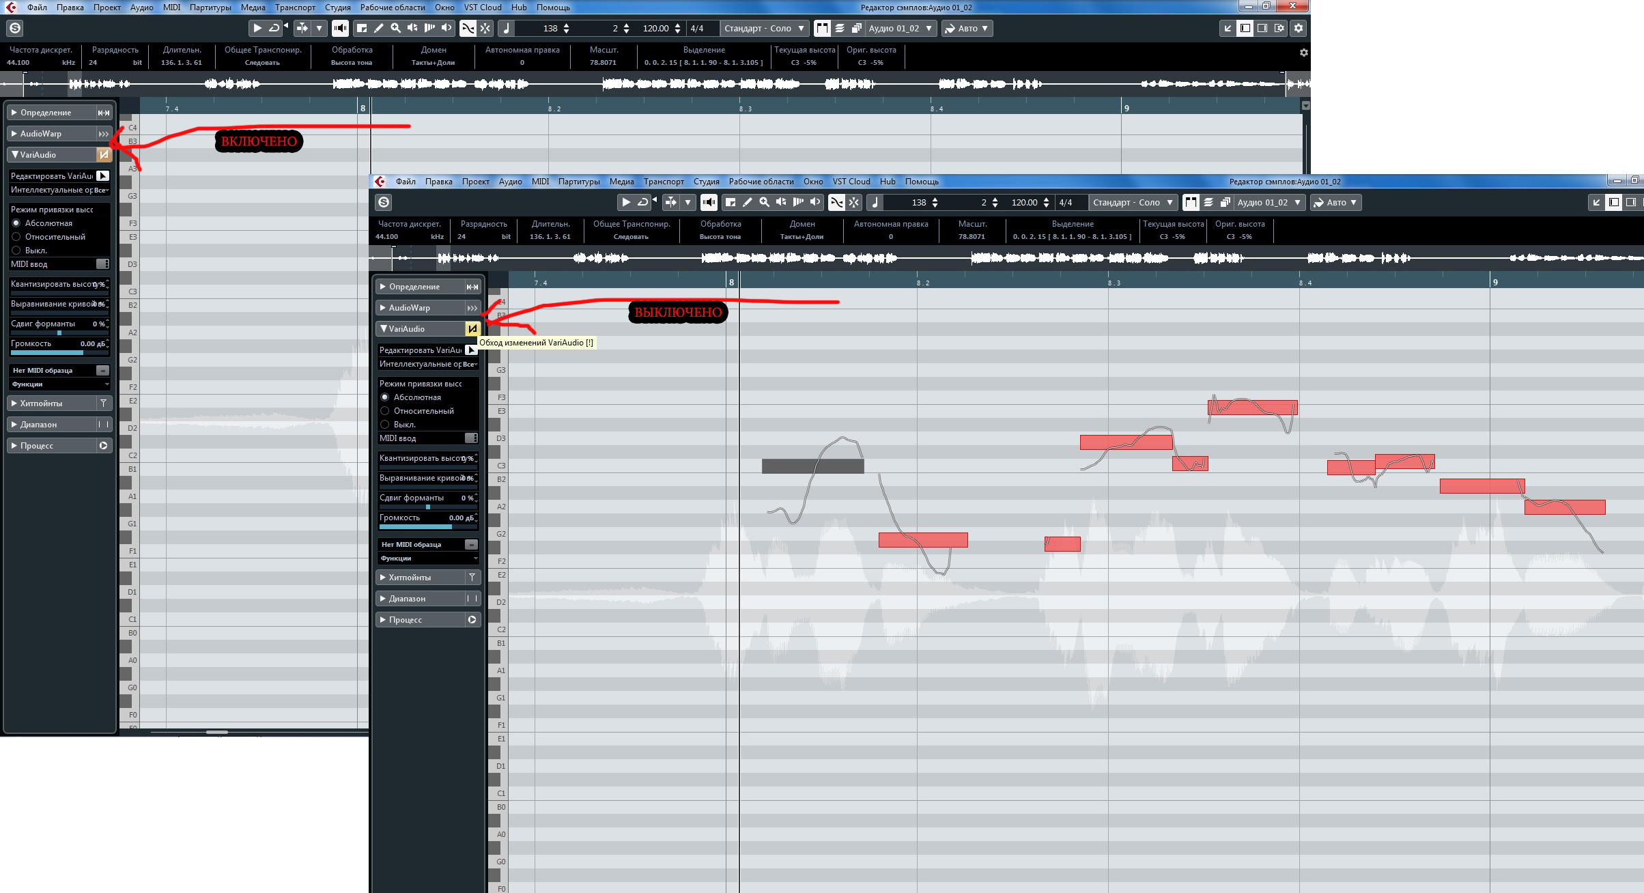This screenshot has height=893, width=1644.
Task: Open the Транспорт menu in the front window
Action: 664,182
